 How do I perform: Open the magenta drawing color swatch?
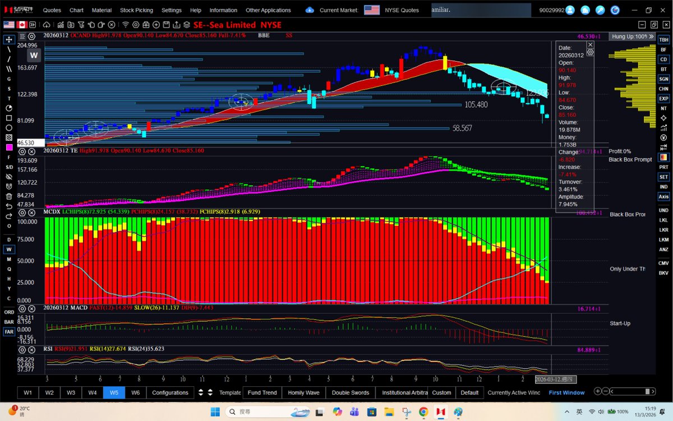[9, 147]
